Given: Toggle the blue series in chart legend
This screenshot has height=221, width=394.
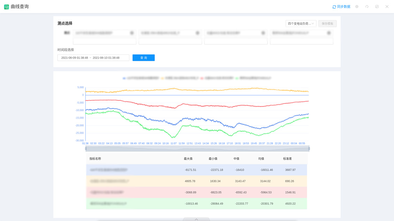Looking at the screenshot, I should 141,78.
